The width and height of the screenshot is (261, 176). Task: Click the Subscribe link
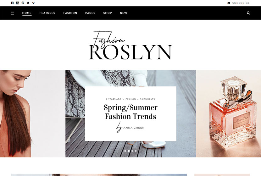(241, 3)
